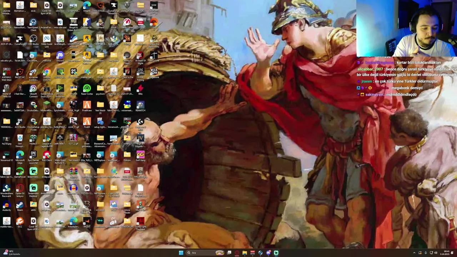Open the Meta Quest Link shortcut
Screen dimensions: 457x257
click(47, 41)
